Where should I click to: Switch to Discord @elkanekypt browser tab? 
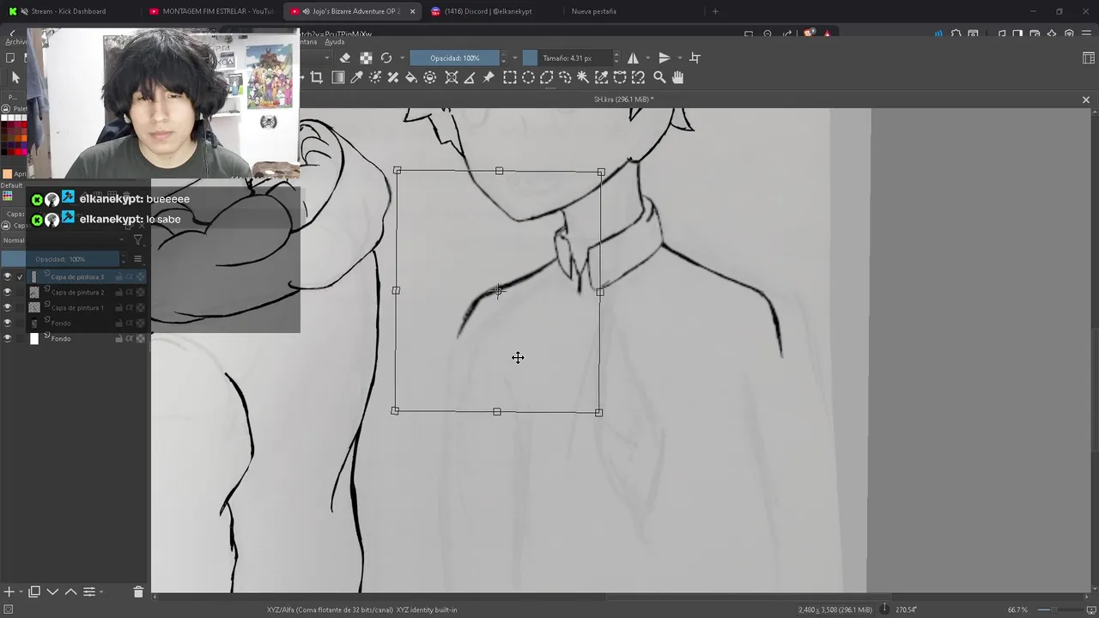488,11
